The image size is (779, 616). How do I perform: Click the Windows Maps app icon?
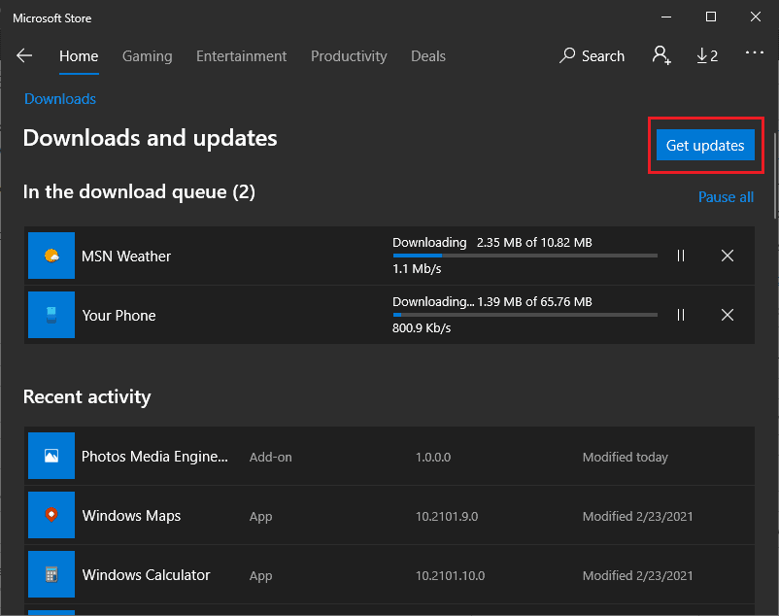51,515
